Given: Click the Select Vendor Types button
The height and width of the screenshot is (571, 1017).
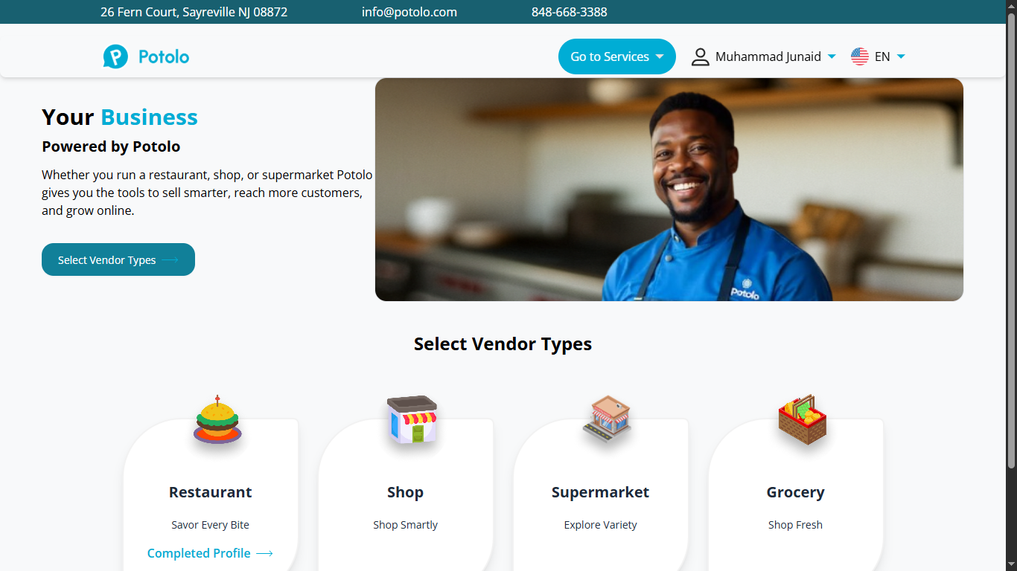Looking at the screenshot, I should (118, 259).
